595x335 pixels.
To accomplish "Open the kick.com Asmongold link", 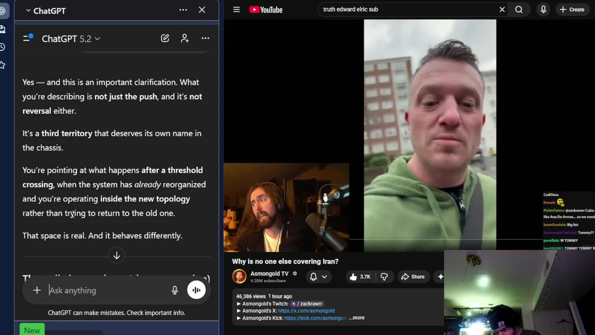I will coord(316,318).
